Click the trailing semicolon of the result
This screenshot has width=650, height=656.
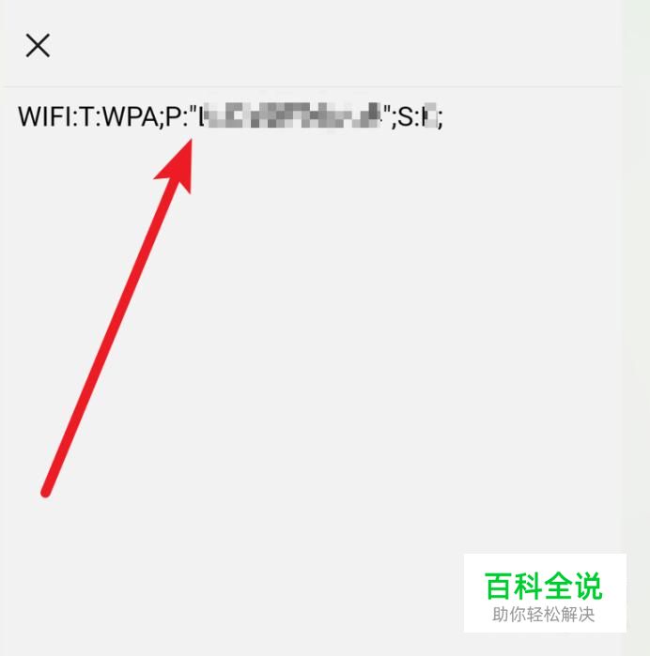point(440,119)
